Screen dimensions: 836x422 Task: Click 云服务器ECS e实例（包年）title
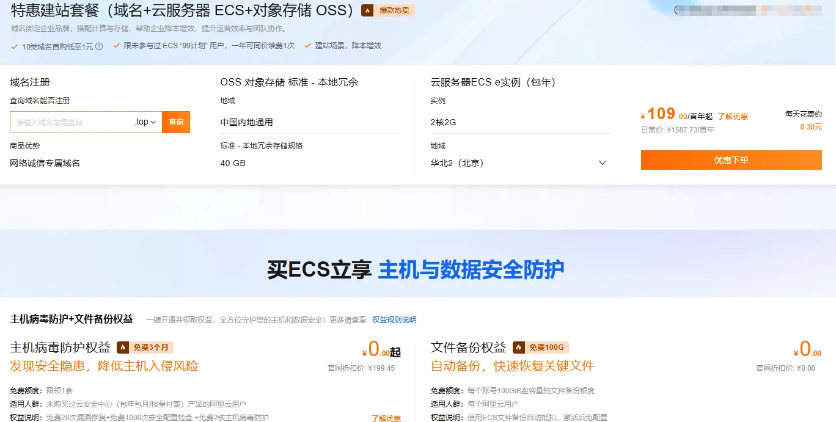pyautogui.click(x=493, y=82)
